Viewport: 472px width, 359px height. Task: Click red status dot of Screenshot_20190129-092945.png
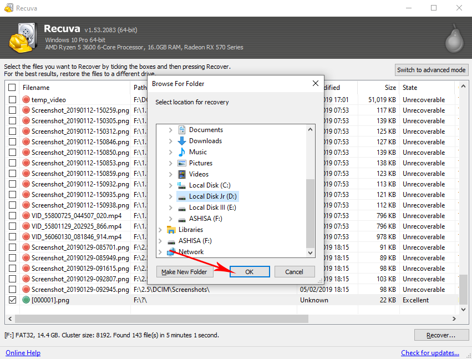click(26, 290)
